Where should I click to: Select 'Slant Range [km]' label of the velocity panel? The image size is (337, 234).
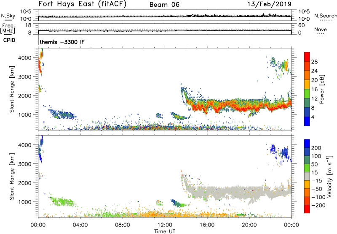pyautogui.click(x=12, y=177)
